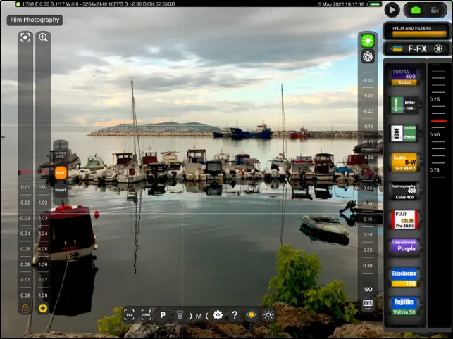Expand the +Film and Filters panel

pos(416,29)
